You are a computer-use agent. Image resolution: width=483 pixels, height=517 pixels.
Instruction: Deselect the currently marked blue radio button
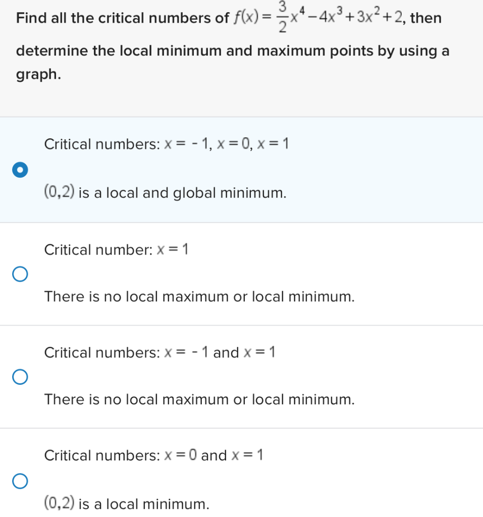tap(20, 170)
